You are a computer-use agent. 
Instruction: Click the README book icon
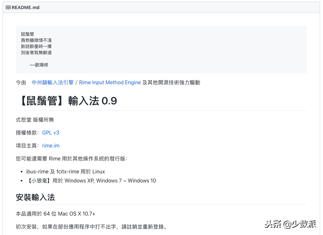coord(8,7)
